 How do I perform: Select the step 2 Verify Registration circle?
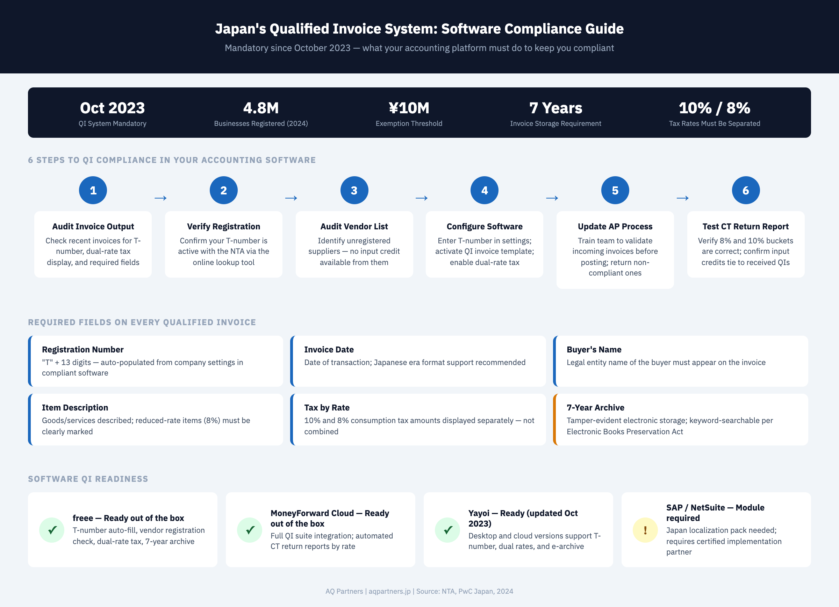pyautogui.click(x=224, y=190)
